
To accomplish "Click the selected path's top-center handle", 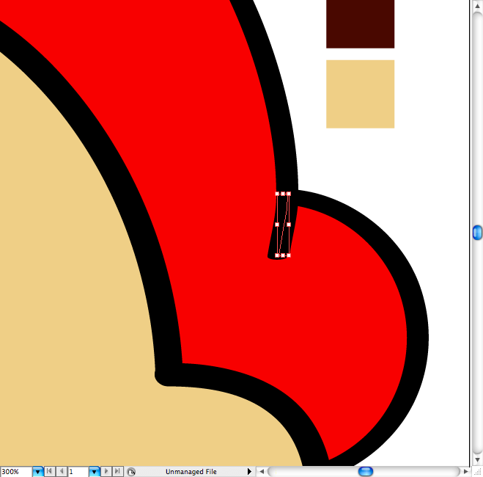I will point(283,194).
